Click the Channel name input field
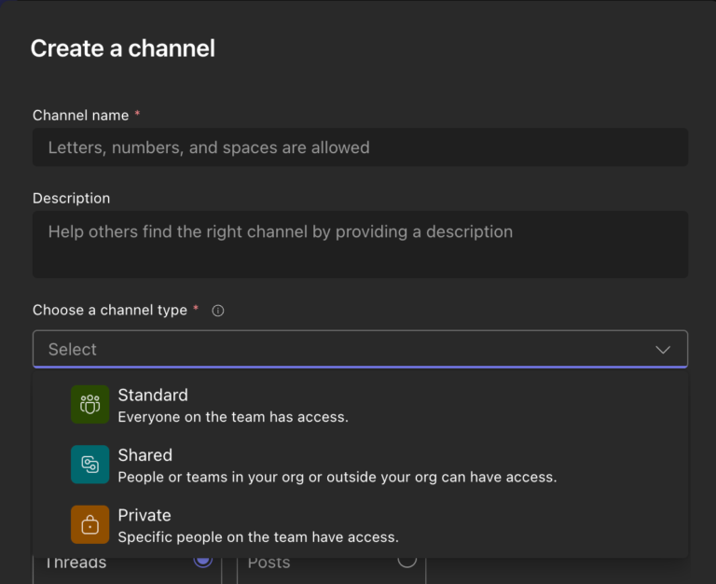The width and height of the screenshot is (716, 584). point(360,147)
